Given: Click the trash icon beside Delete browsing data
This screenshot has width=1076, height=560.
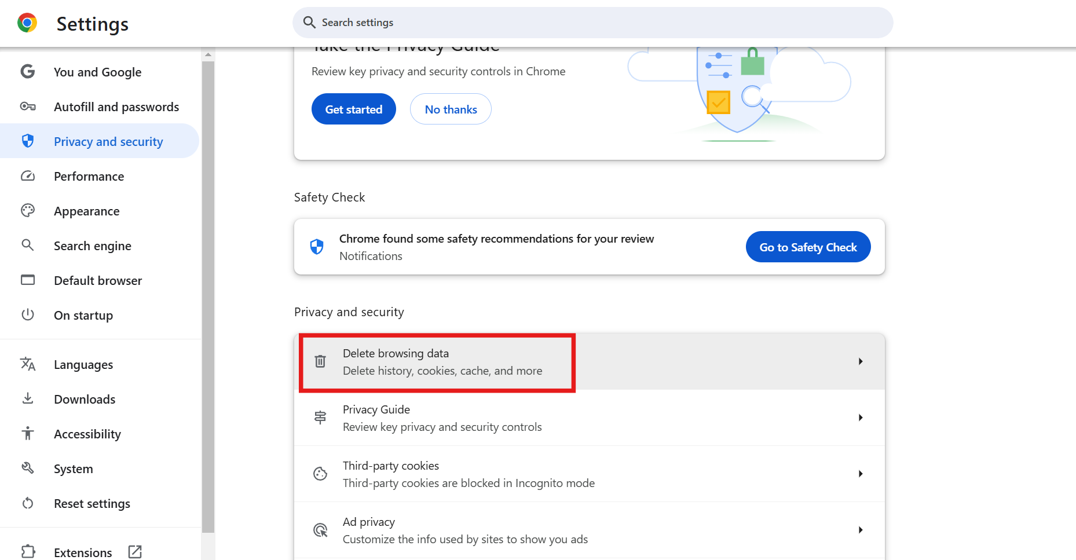Looking at the screenshot, I should click(320, 361).
